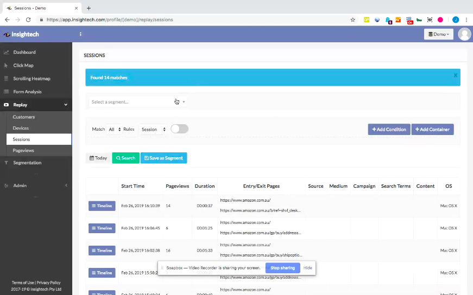The image size is (473, 295).
Task: Open the Today date picker
Action: [x=98, y=158]
